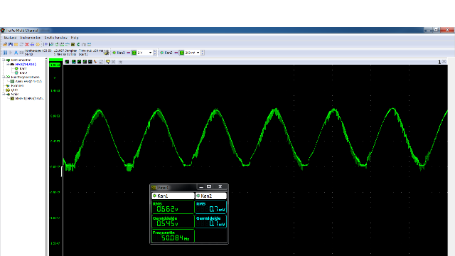Open the Bestand menu
The height and width of the screenshot is (256, 455).
pos(10,38)
